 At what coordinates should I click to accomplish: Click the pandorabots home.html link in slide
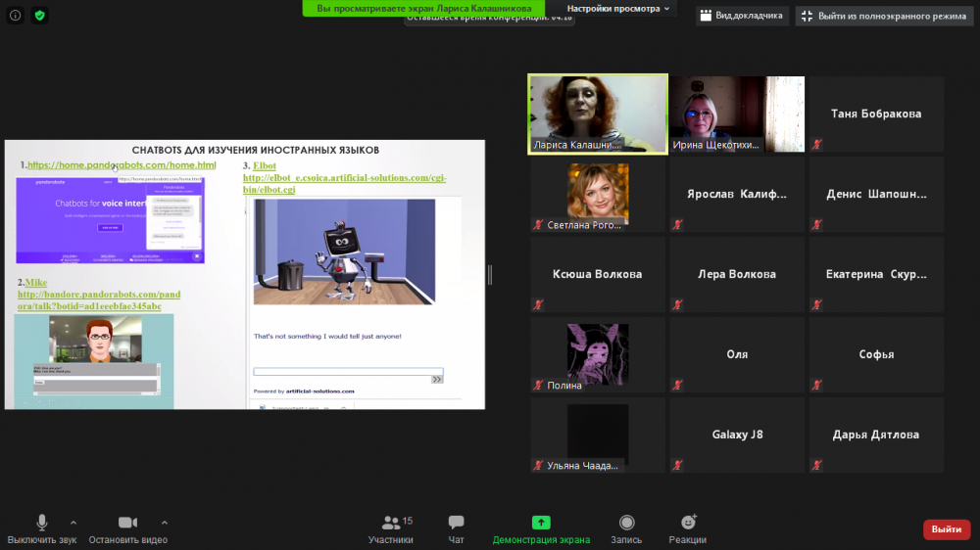122,165
